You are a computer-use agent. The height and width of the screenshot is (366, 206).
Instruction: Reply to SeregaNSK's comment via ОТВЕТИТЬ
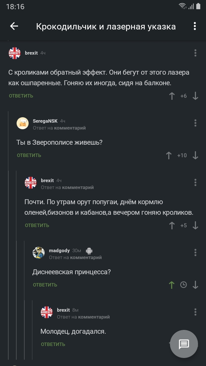[29, 156]
